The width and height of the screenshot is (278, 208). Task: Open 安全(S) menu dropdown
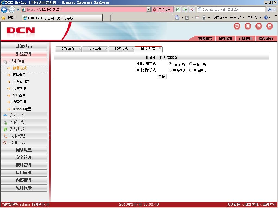[x=237, y=18]
